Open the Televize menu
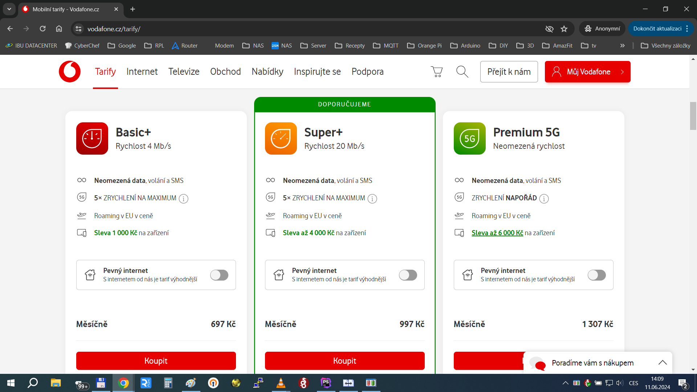 tap(184, 72)
